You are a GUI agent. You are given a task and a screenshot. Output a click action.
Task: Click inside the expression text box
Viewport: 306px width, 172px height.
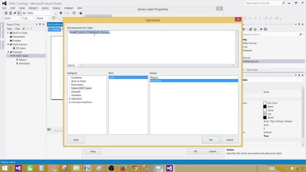coord(151,47)
